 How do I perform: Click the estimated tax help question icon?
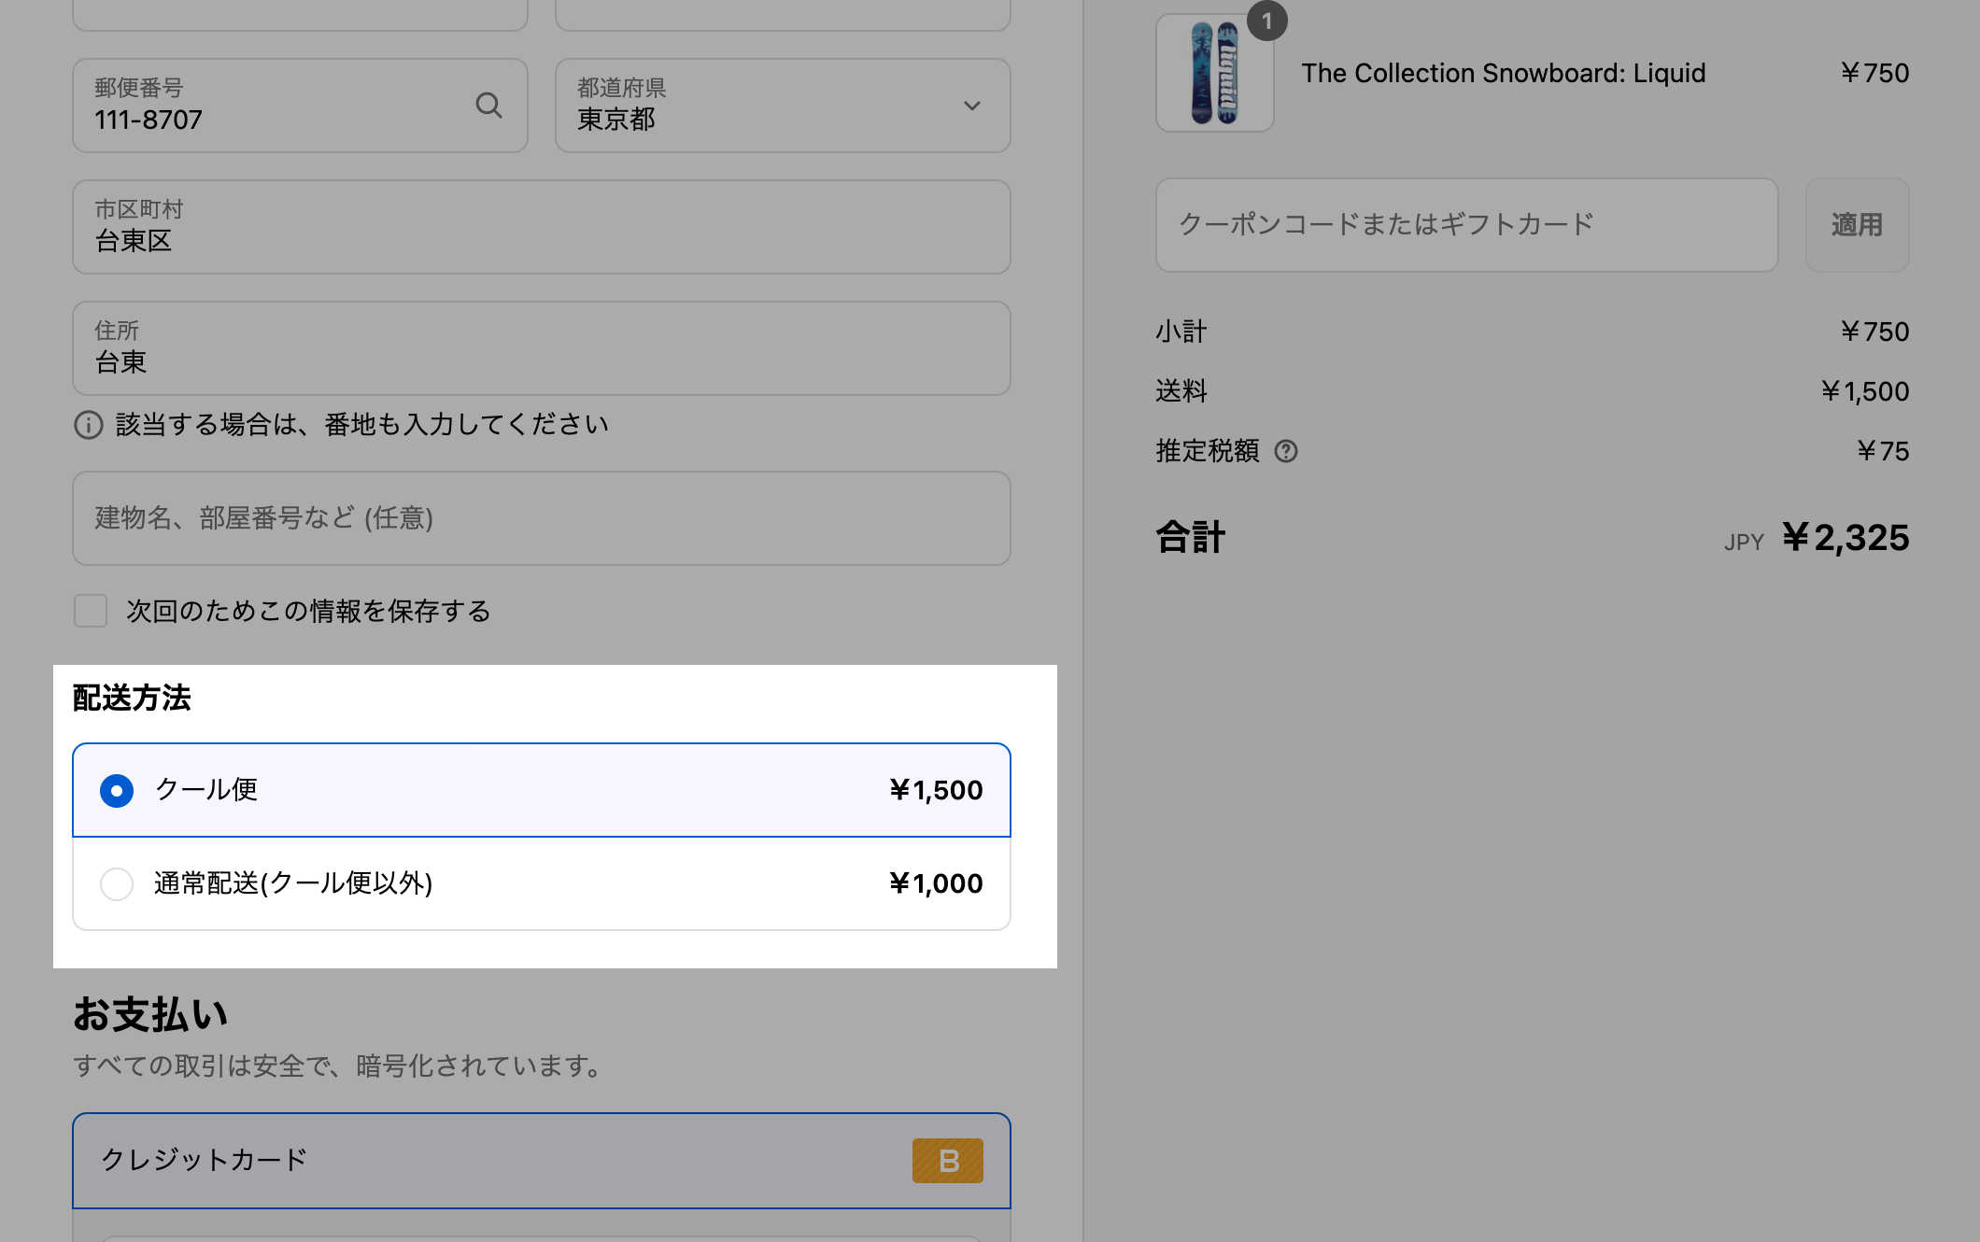pos(1286,451)
